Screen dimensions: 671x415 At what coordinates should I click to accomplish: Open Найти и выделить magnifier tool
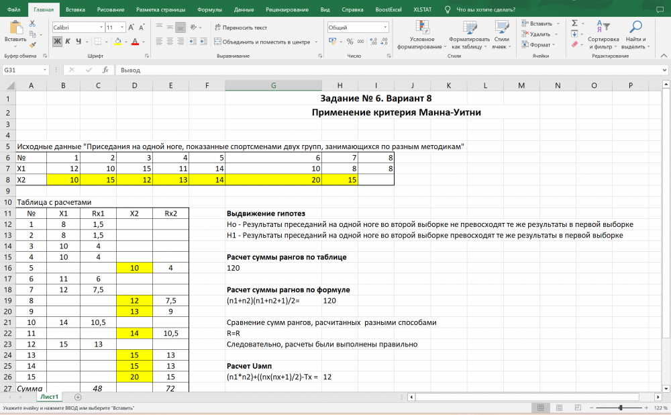click(x=633, y=34)
